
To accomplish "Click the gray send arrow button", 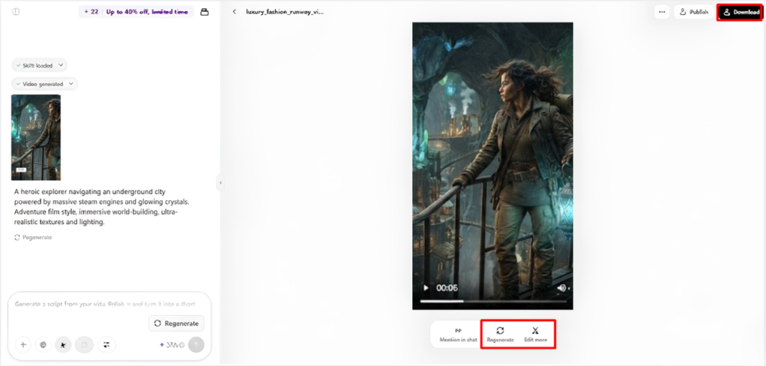I will 197,344.
